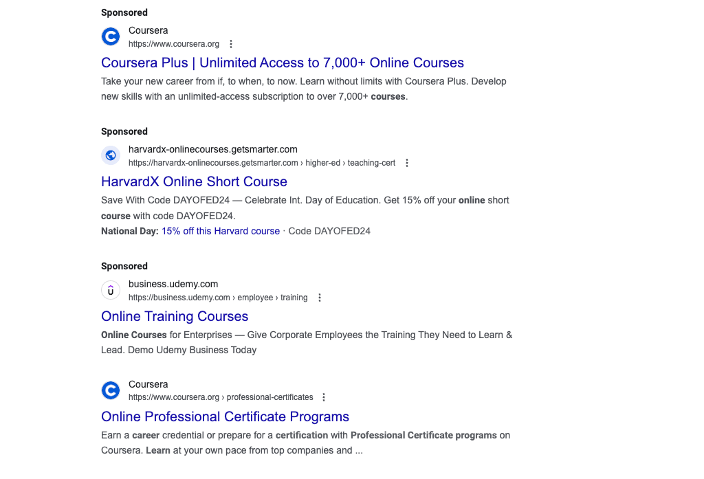The image size is (704, 479).
Task: Select the Udemy Business favicon
Action: 111,290
